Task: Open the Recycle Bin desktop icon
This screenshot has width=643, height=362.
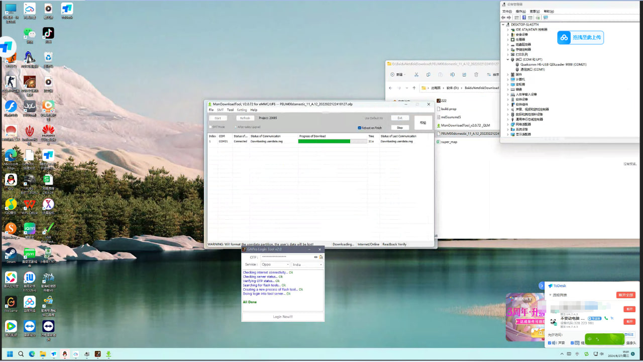Action: pyautogui.click(x=48, y=57)
